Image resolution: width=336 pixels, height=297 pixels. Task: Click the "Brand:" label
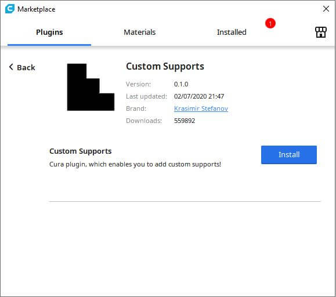pyautogui.click(x=136, y=108)
